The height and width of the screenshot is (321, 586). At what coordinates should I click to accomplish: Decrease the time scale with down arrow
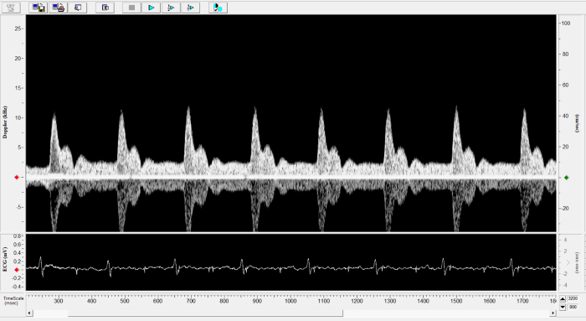pyautogui.click(x=563, y=307)
